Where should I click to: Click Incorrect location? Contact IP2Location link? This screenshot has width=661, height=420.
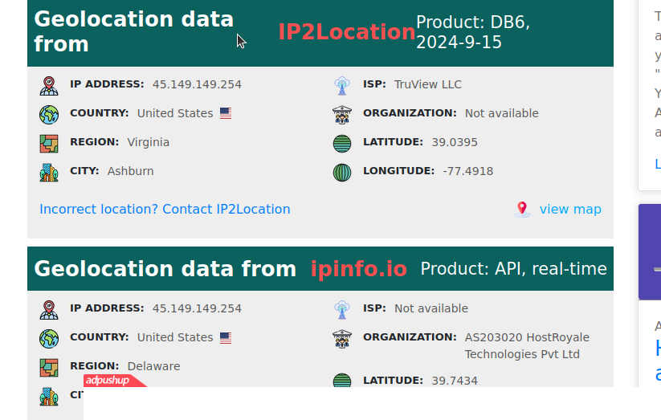point(165,209)
